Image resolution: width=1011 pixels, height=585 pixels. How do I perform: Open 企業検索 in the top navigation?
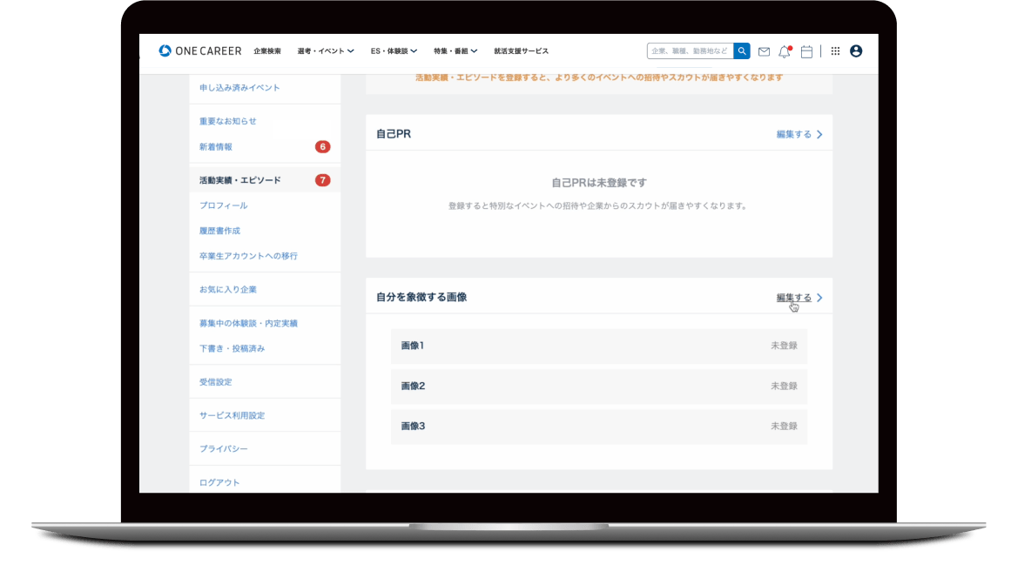point(267,51)
